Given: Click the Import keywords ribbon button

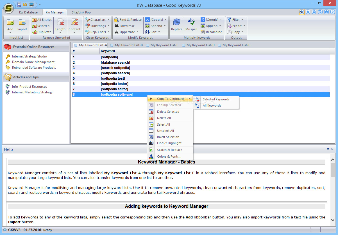Looking at the screenshot, I should coord(22,25).
